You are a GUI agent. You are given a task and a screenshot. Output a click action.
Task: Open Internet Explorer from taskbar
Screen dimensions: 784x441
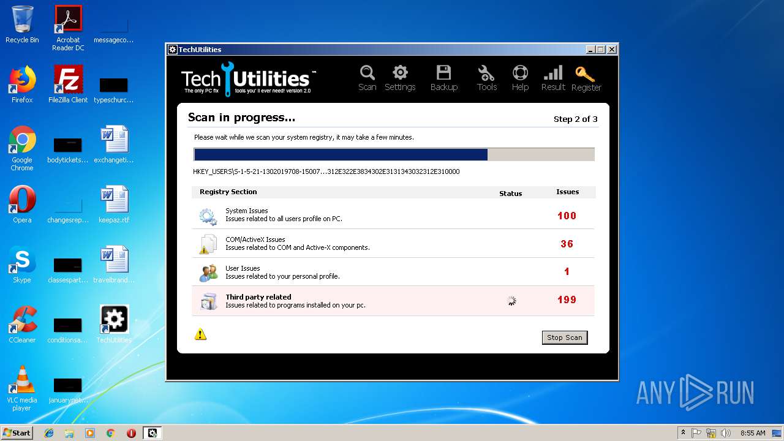click(49, 433)
